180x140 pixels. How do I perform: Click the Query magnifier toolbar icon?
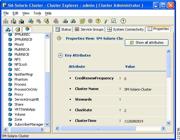pyautogui.click(x=114, y=21)
